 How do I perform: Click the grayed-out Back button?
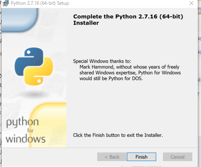tap(112, 157)
